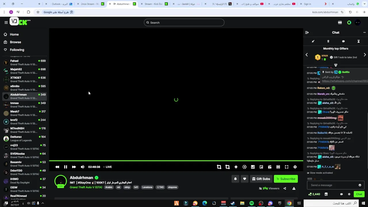Viewport: 368px width, 207px height.
Task: Open Datturaz League of Legends channel
Action: (x=24, y=139)
